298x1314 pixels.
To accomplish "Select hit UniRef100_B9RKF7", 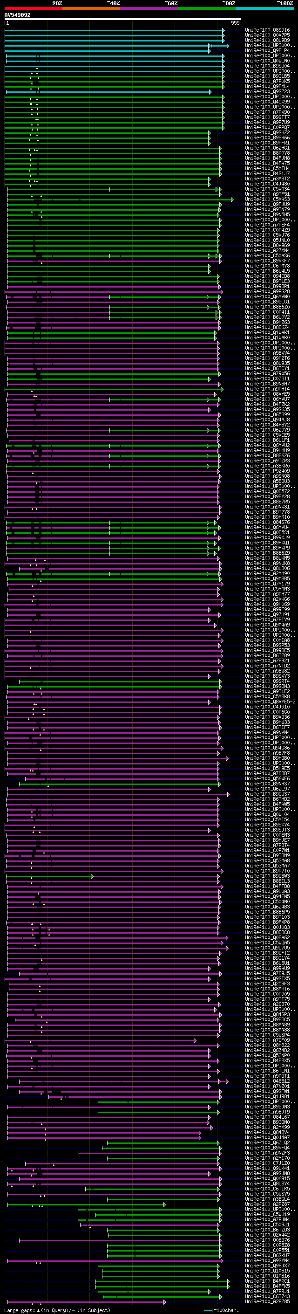I will click(267, 261).
